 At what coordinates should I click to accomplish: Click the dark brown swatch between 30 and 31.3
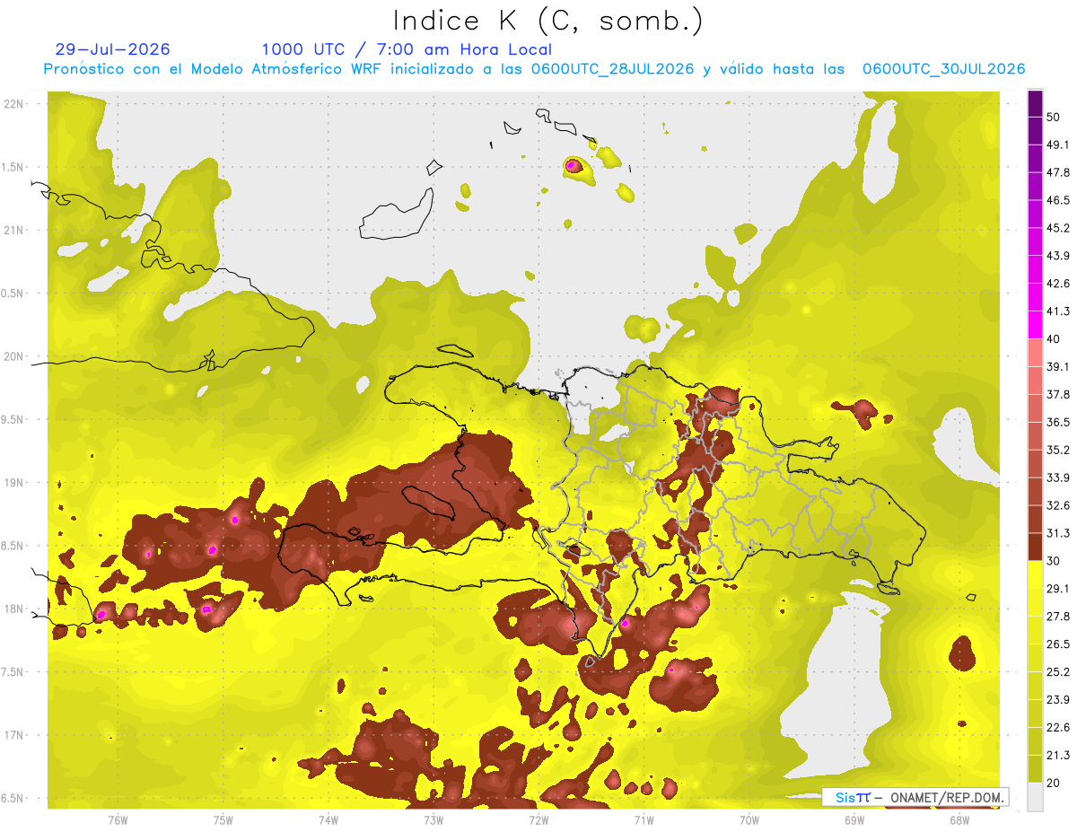(x=1036, y=547)
